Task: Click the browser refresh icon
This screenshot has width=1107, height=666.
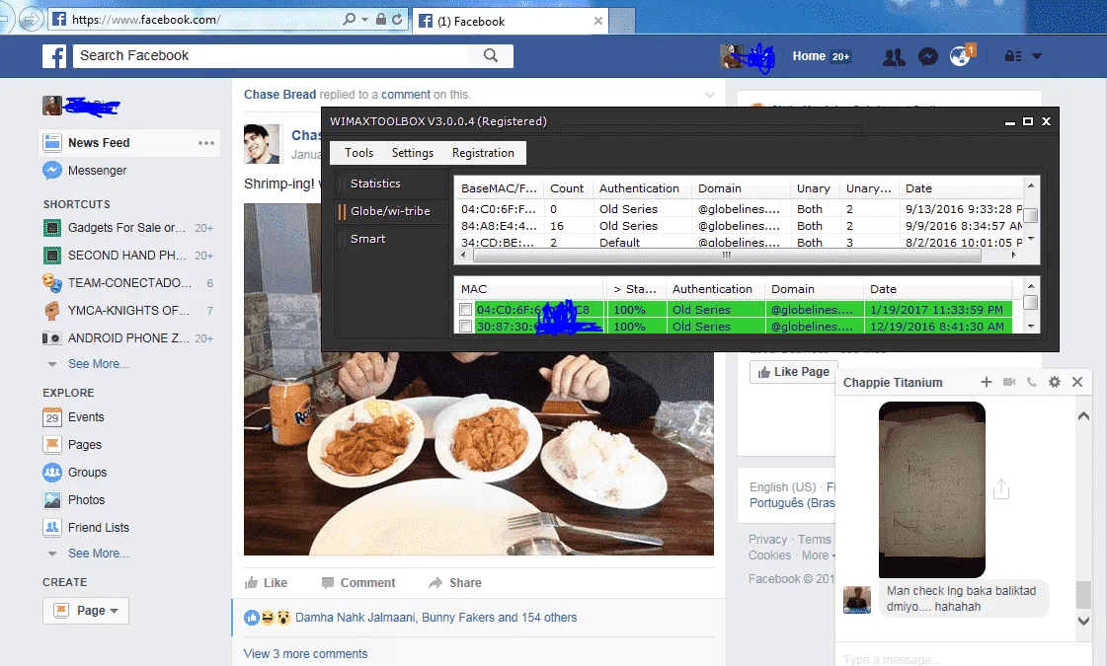Action: pyautogui.click(x=398, y=19)
